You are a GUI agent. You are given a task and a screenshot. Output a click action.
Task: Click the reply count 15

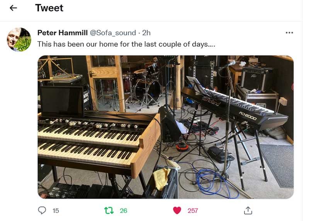click(56, 211)
